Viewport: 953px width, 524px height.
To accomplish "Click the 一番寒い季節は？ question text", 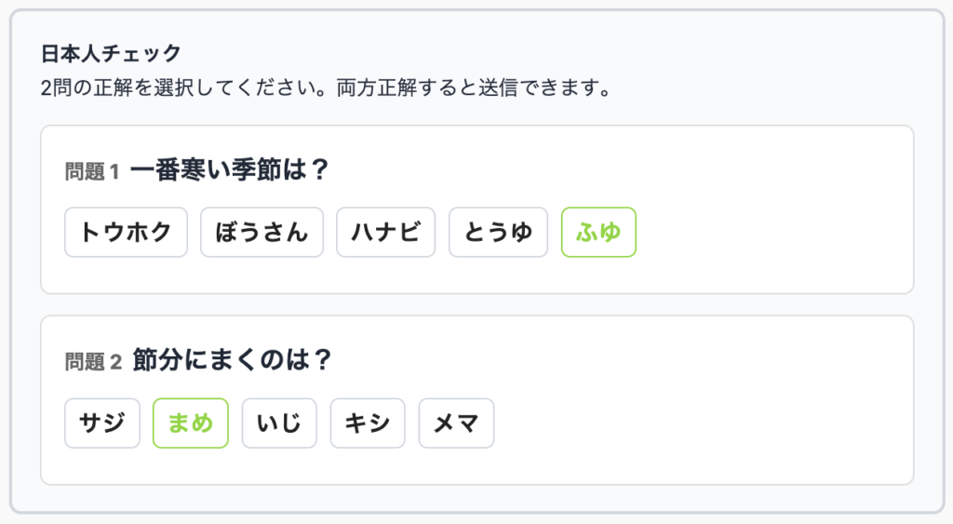I will click(x=230, y=170).
